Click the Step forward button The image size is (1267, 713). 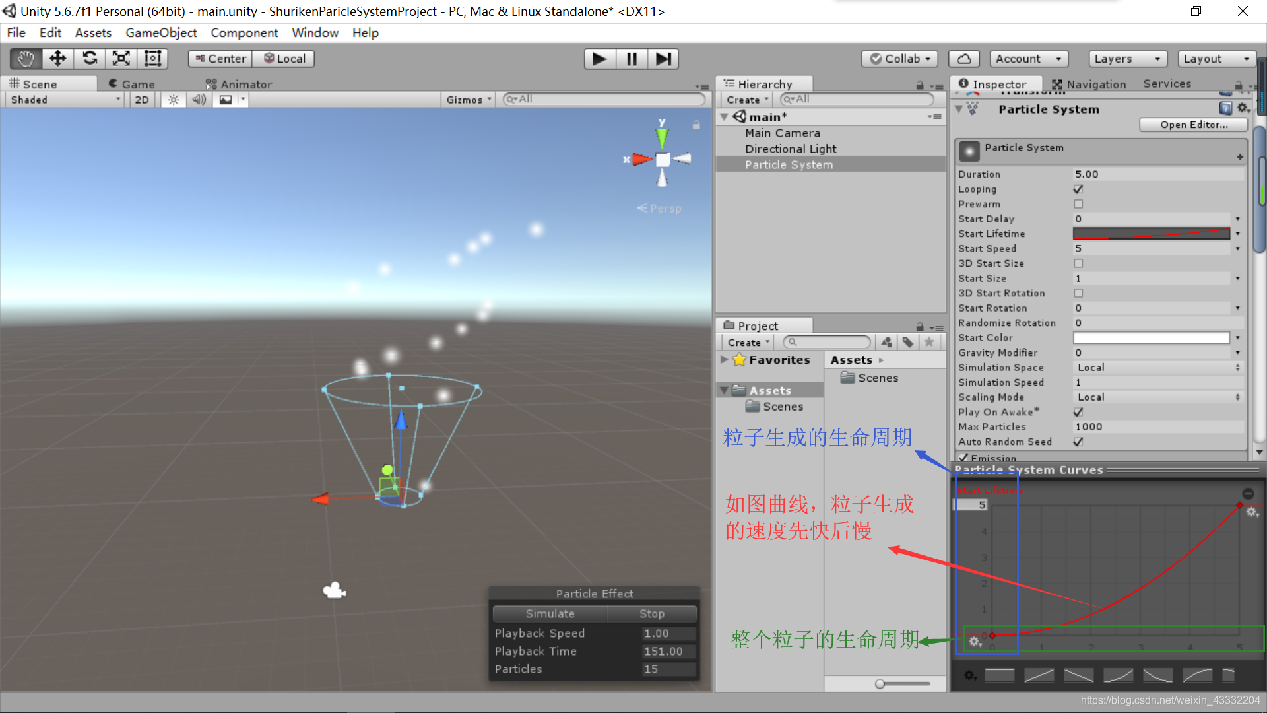tap(663, 59)
